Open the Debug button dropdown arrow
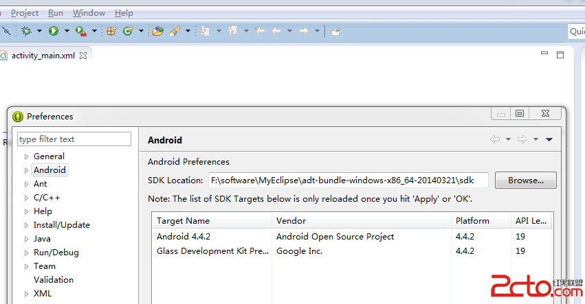The height and width of the screenshot is (304, 585). click(39, 32)
